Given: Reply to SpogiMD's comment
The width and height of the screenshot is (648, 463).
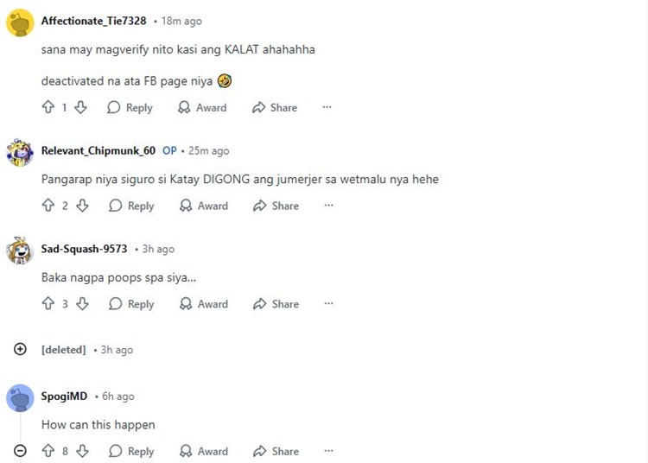Looking at the screenshot, I should click(131, 451).
